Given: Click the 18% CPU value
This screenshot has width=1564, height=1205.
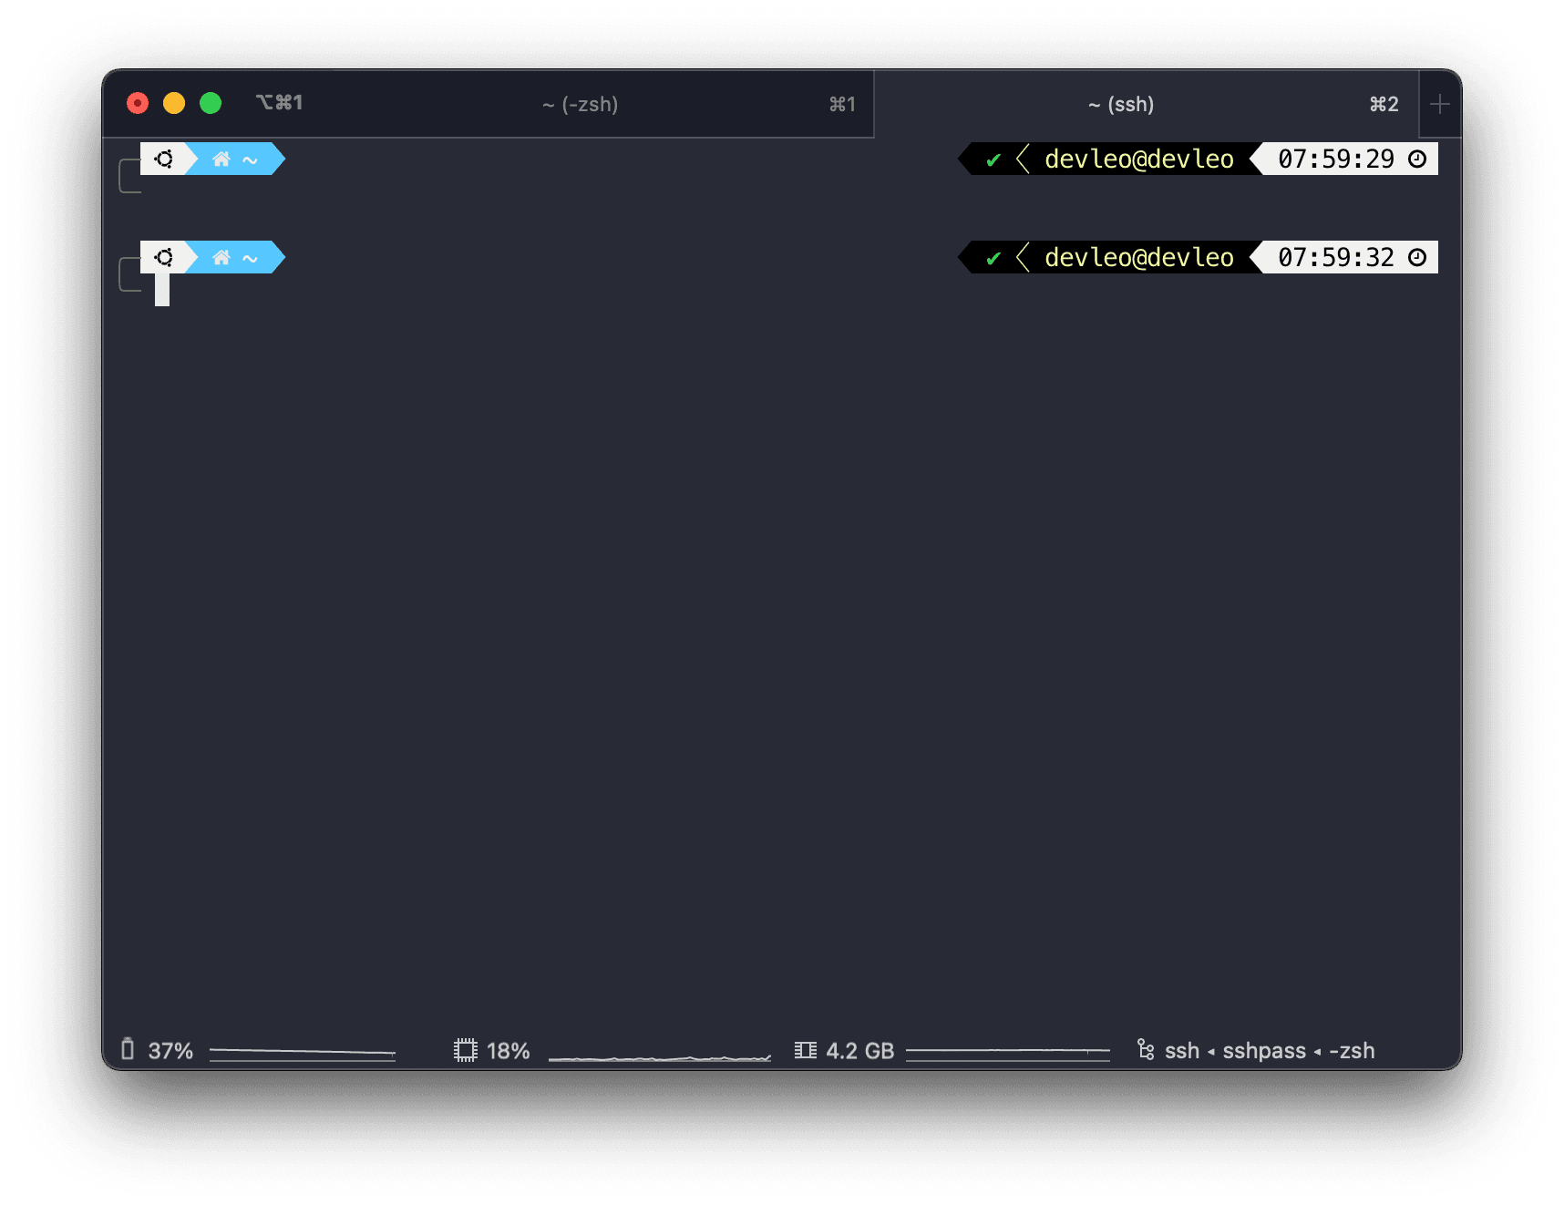Looking at the screenshot, I should [x=509, y=1051].
